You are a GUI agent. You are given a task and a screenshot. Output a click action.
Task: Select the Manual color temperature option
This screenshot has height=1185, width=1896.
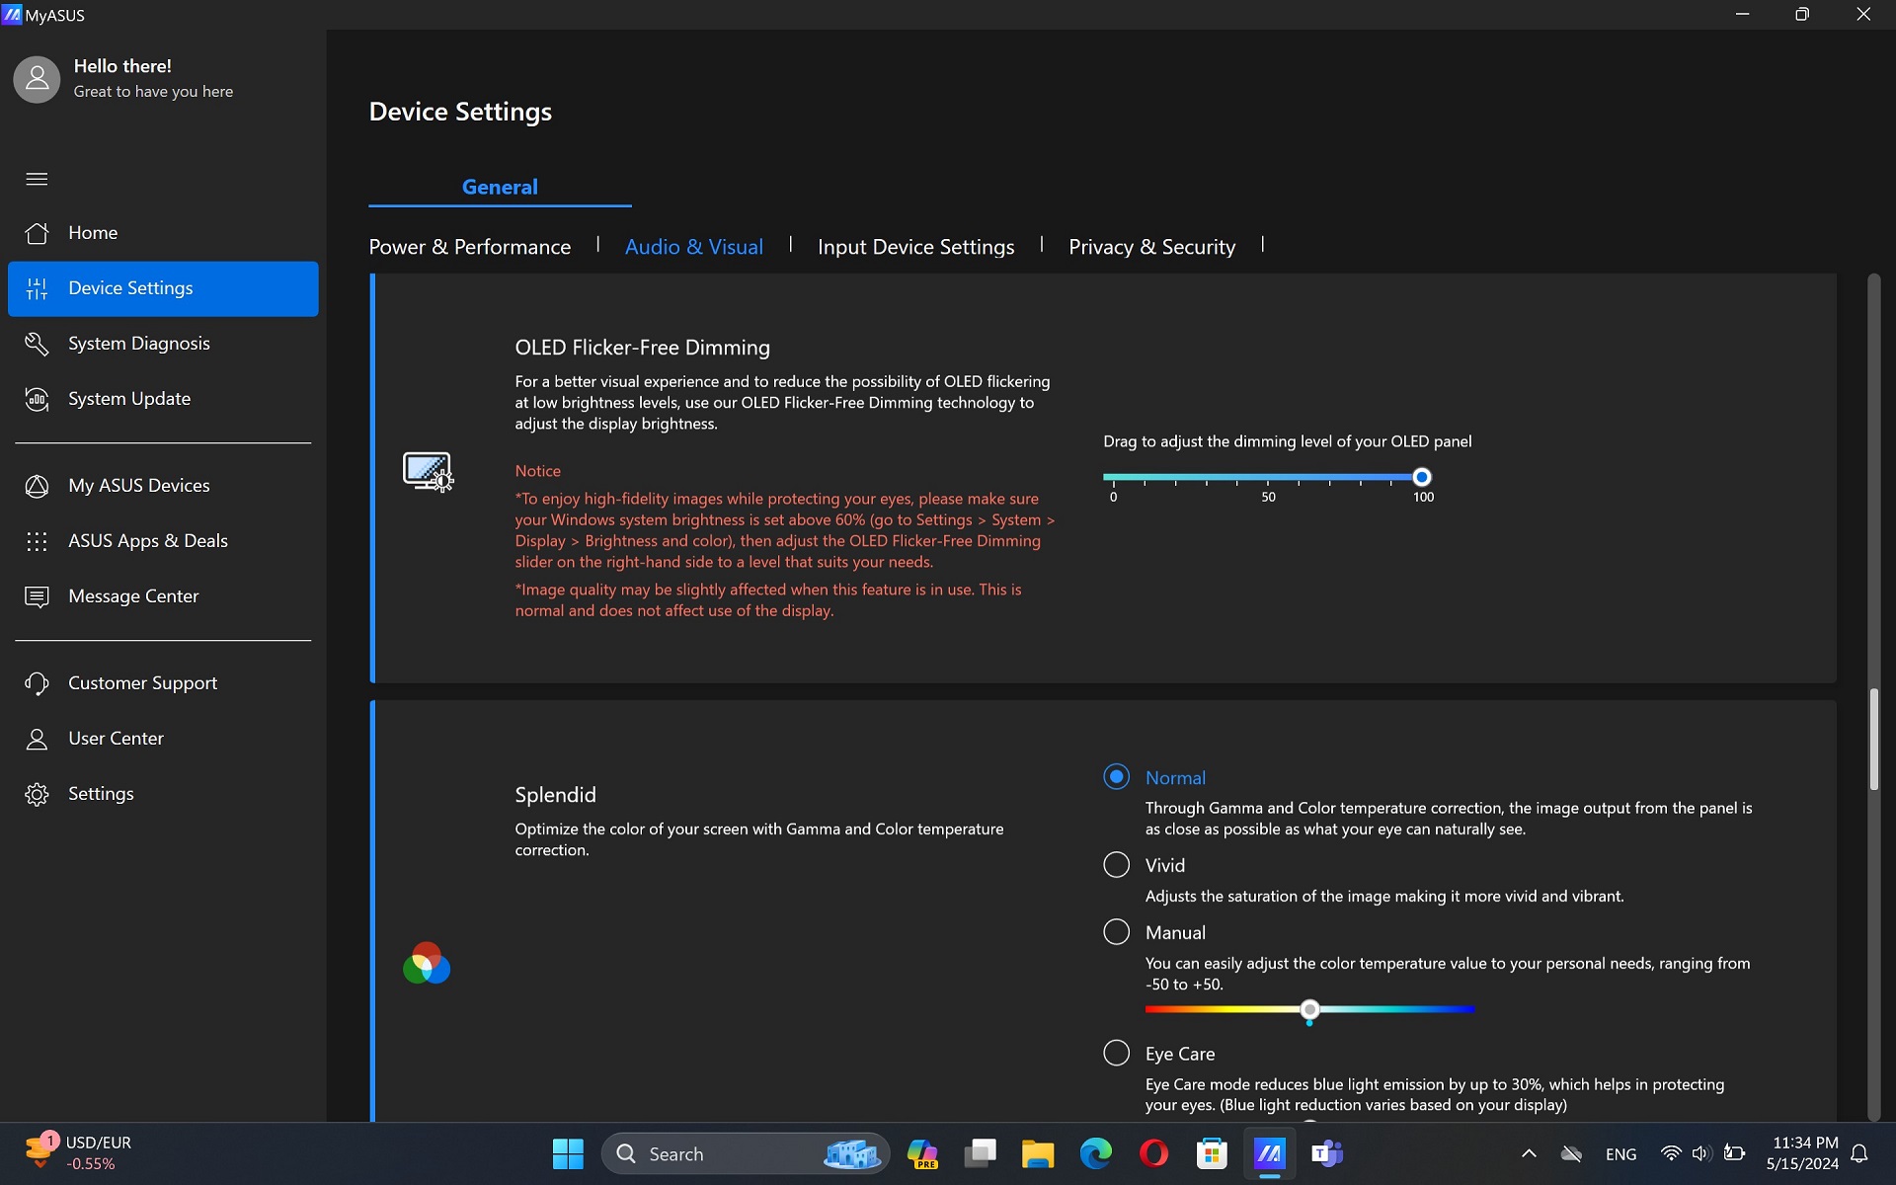pos(1116,932)
